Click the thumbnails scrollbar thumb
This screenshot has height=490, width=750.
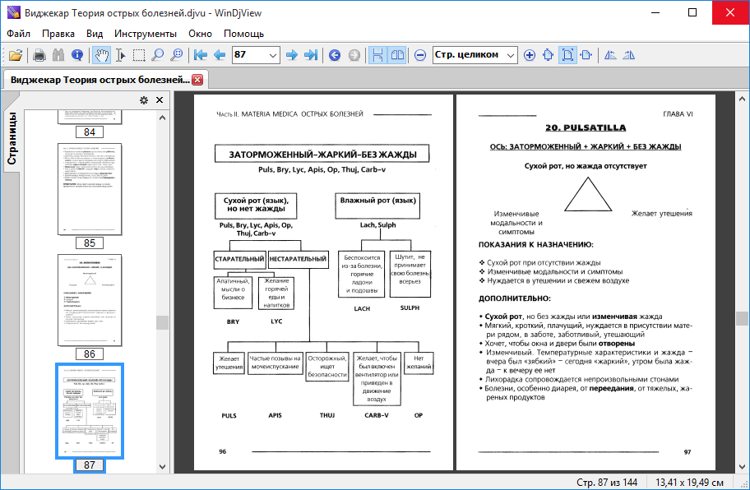pyautogui.click(x=162, y=322)
